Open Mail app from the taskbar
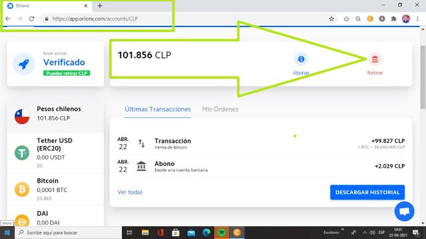Image resolution: width=426 pixels, height=239 pixels. tap(191, 232)
